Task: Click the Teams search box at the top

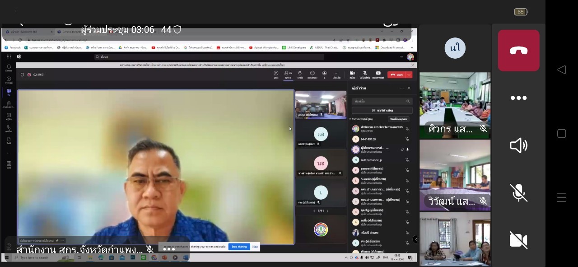Action: click(209, 57)
